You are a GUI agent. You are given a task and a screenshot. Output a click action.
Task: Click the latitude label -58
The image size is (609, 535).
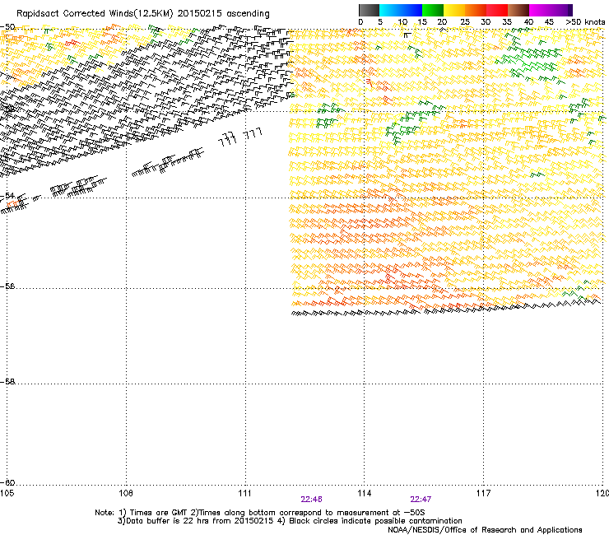pyautogui.click(x=7, y=382)
